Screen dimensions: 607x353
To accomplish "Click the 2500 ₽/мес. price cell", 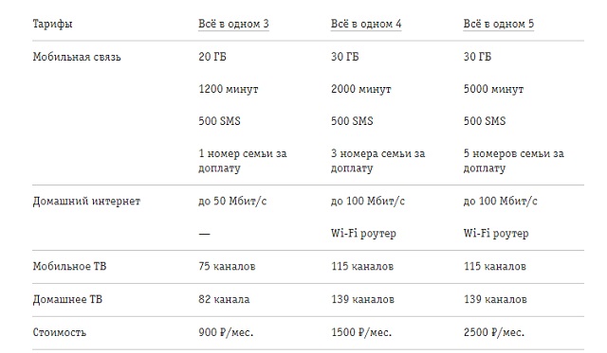I will coord(494,332).
